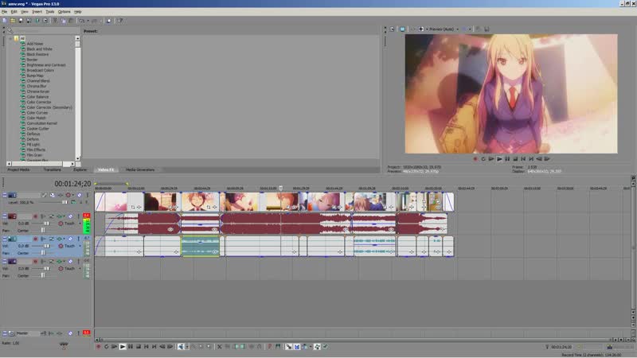
Task: Click Track Motion icon on video track
Action: pyautogui.click(x=53, y=195)
